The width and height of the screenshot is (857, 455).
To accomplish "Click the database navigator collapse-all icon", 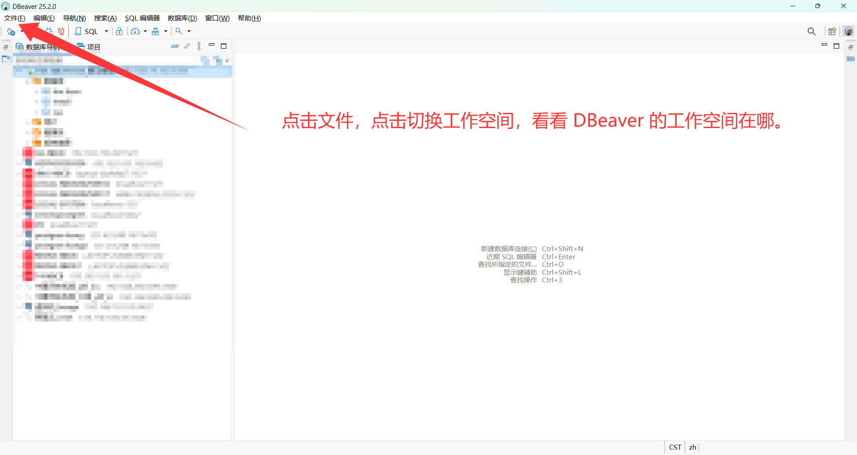I will coord(175,46).
